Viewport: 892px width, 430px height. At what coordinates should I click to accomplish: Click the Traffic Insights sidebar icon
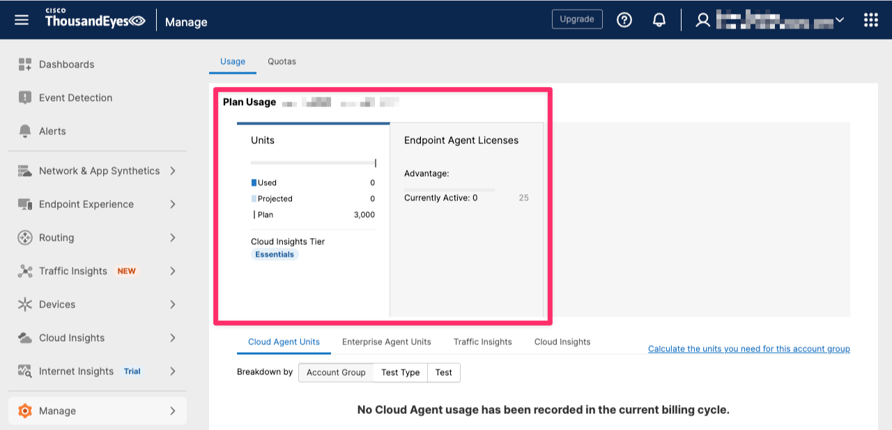pos(25,271)
